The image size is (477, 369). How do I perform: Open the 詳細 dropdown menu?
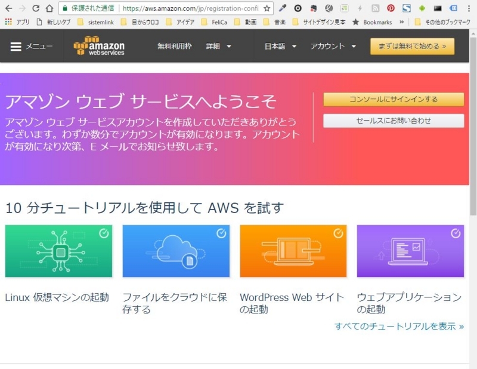pos(216,48)
